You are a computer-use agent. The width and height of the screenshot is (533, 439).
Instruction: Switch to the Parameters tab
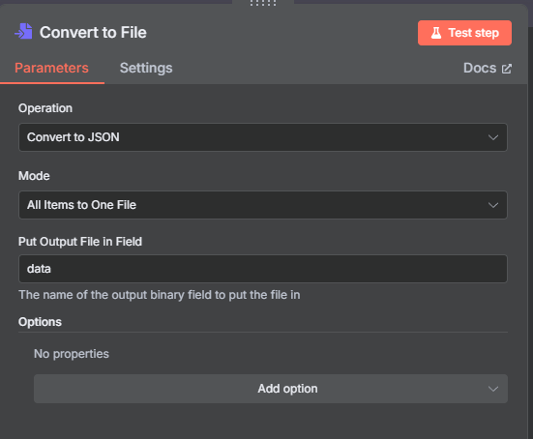51,68
